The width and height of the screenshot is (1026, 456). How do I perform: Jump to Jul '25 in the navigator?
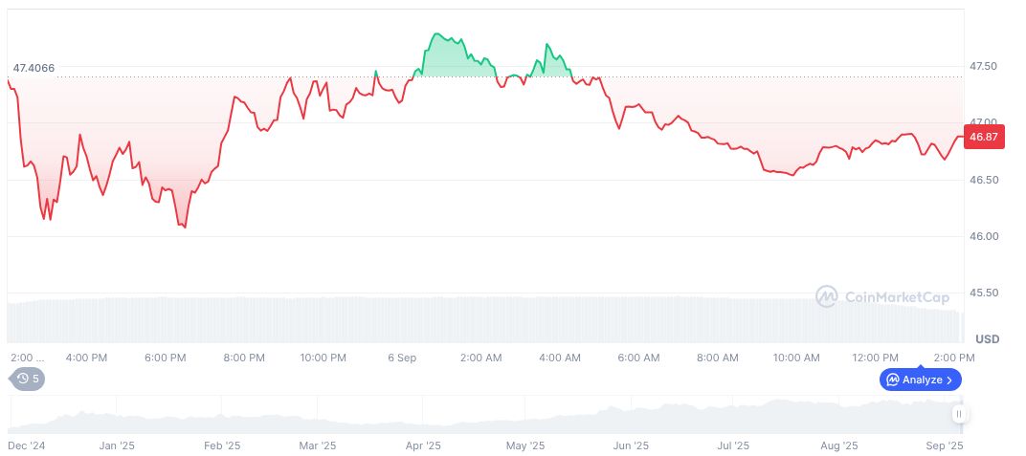coord(732,445)
